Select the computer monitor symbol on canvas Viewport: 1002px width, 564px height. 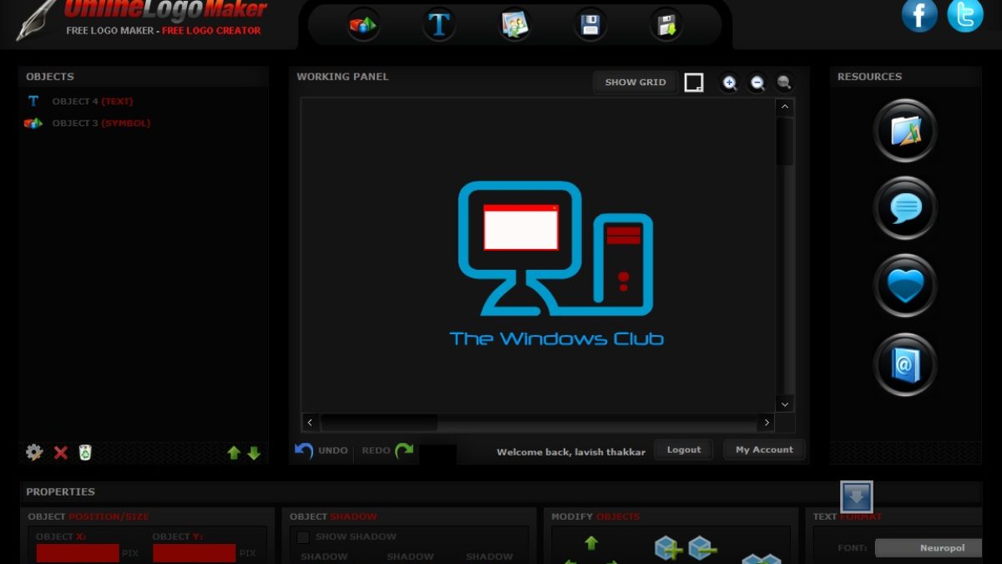[555, 249]
